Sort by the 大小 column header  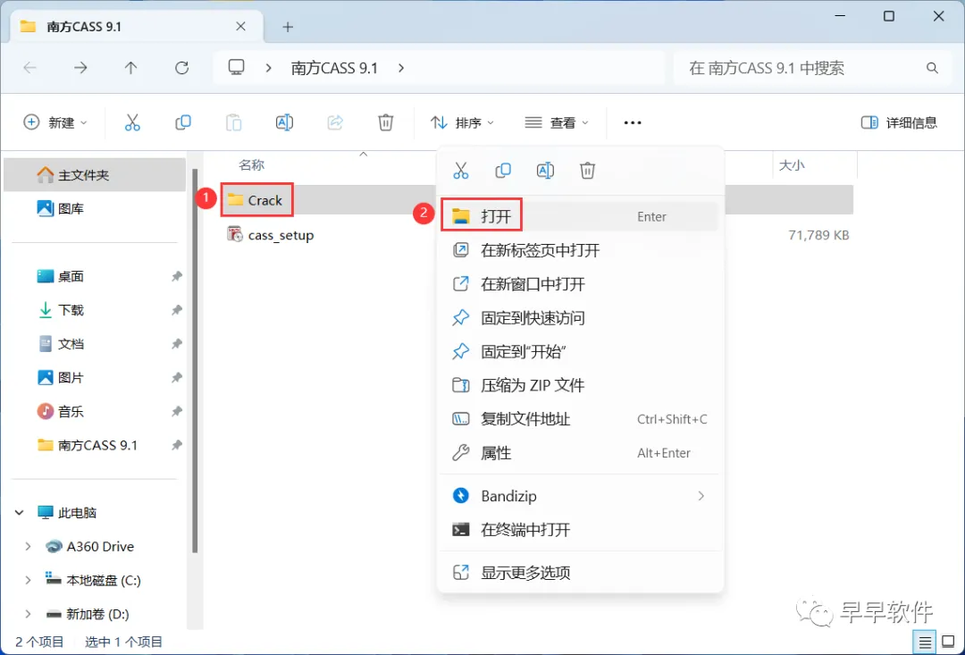point(792,165)
